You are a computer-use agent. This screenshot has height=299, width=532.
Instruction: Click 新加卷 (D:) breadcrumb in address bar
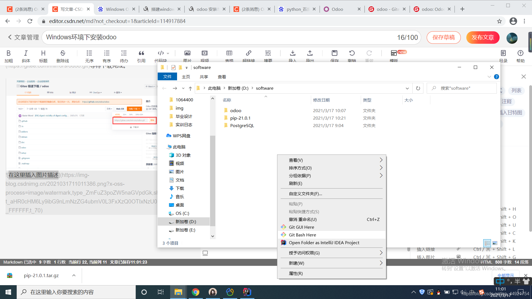pyautogui.click(x=238, y=88)
